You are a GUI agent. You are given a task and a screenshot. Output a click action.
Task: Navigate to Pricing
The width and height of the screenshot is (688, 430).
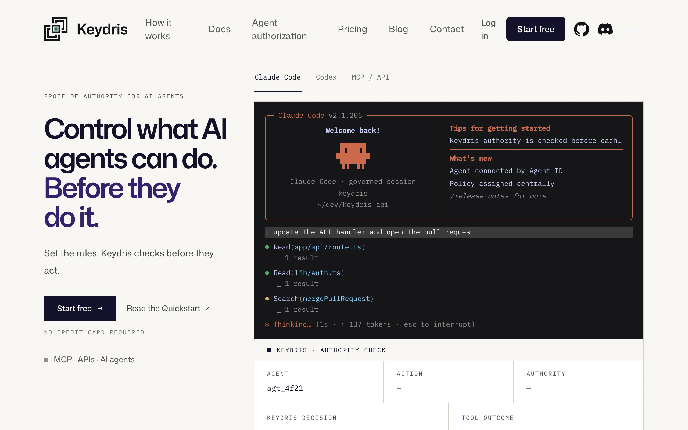[x=352, y=29]
